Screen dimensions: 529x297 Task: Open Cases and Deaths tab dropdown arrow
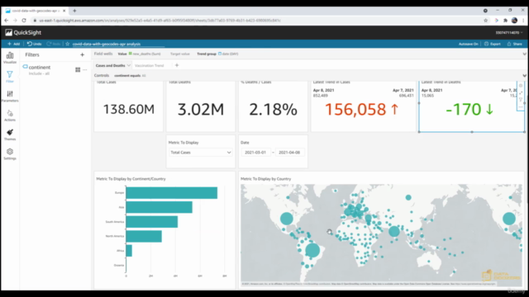[129, 65]
